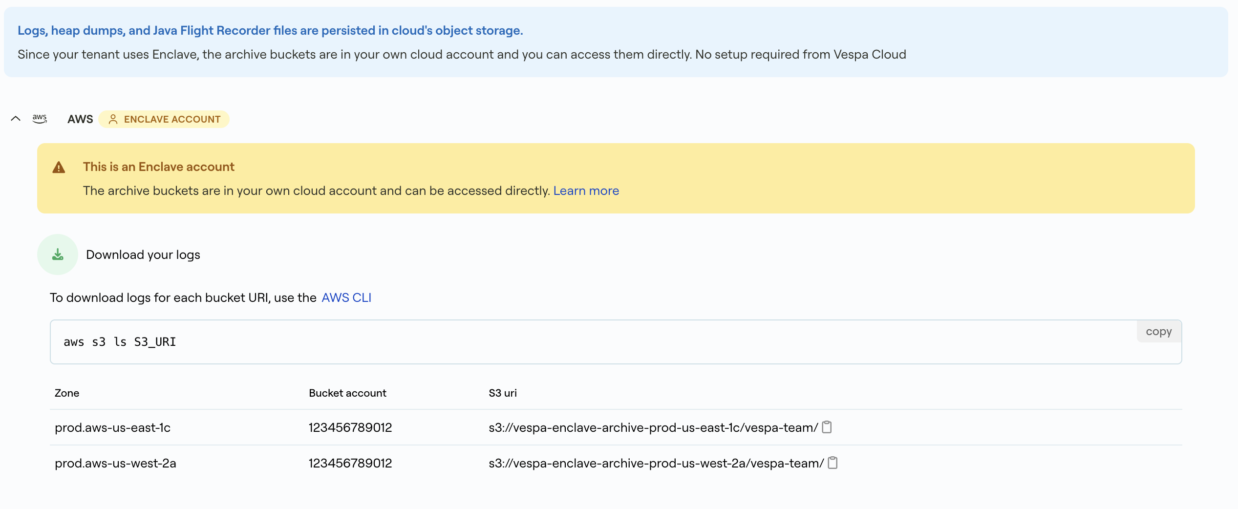
Task: Click the us-west-2a bucket account number
Action: tap(350, 463)
